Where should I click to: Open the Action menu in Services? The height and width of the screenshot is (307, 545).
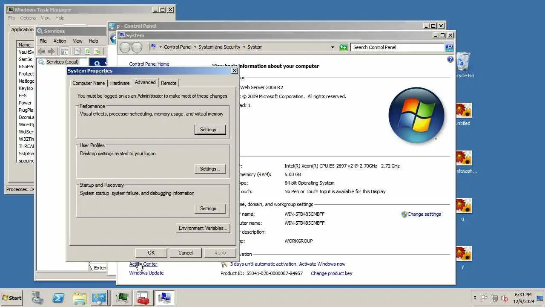tap(60, 41)
